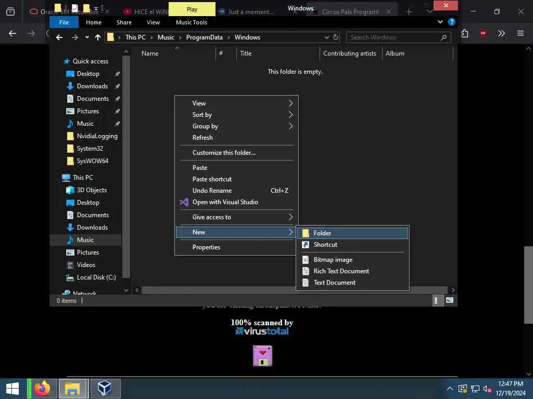Click This PC in the breadcrumb path

tap(135, 37)
